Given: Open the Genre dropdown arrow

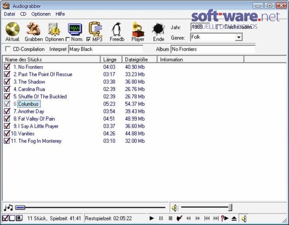Looking at the screenshot, I should [x=239, y=37].
